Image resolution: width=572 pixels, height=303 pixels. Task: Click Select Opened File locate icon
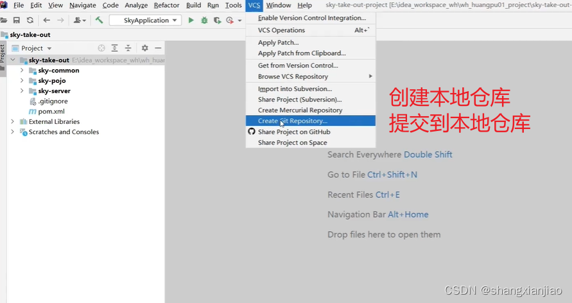101,48
